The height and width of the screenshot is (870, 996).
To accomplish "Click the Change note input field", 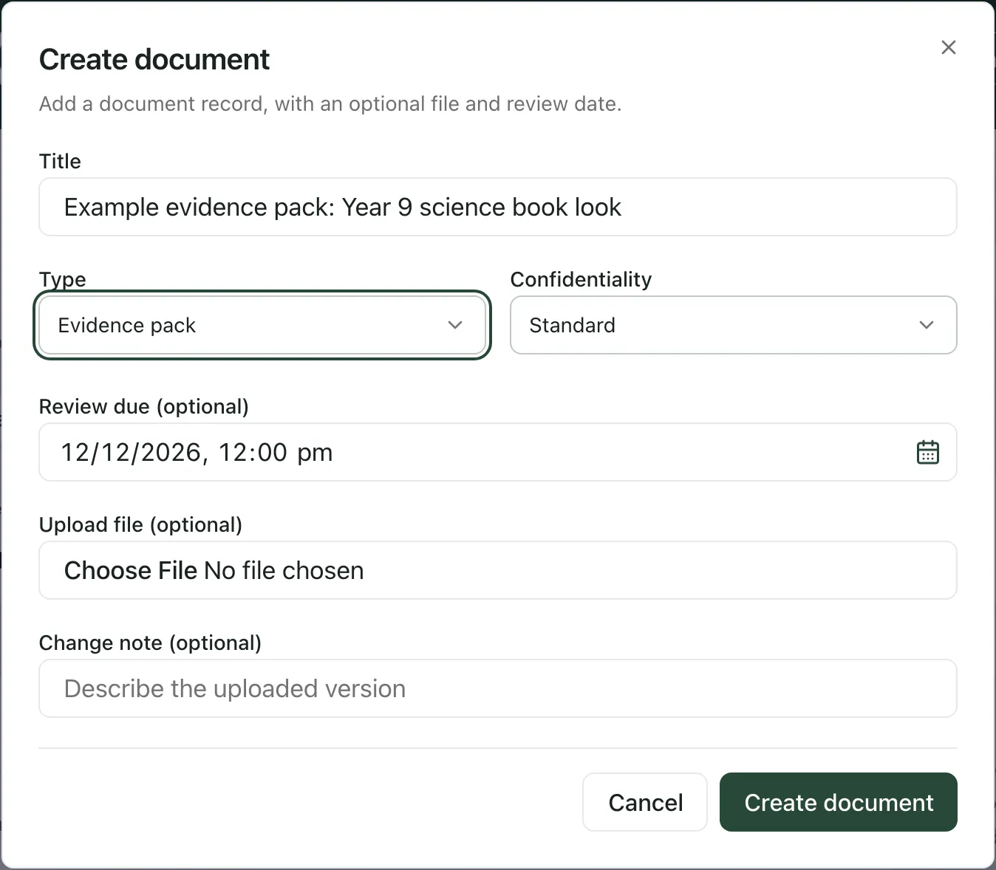I will point(498,688).
